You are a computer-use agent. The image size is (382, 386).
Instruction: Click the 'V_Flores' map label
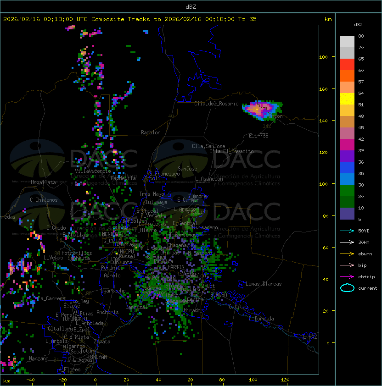[x=69, y=369]
